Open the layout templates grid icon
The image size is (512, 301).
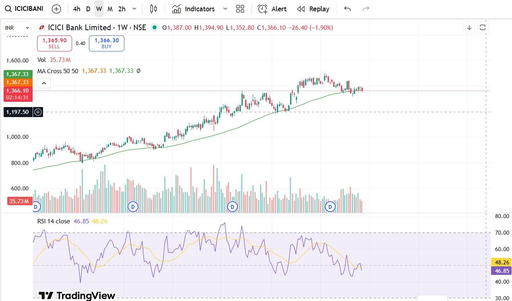(x=240, y=9)
